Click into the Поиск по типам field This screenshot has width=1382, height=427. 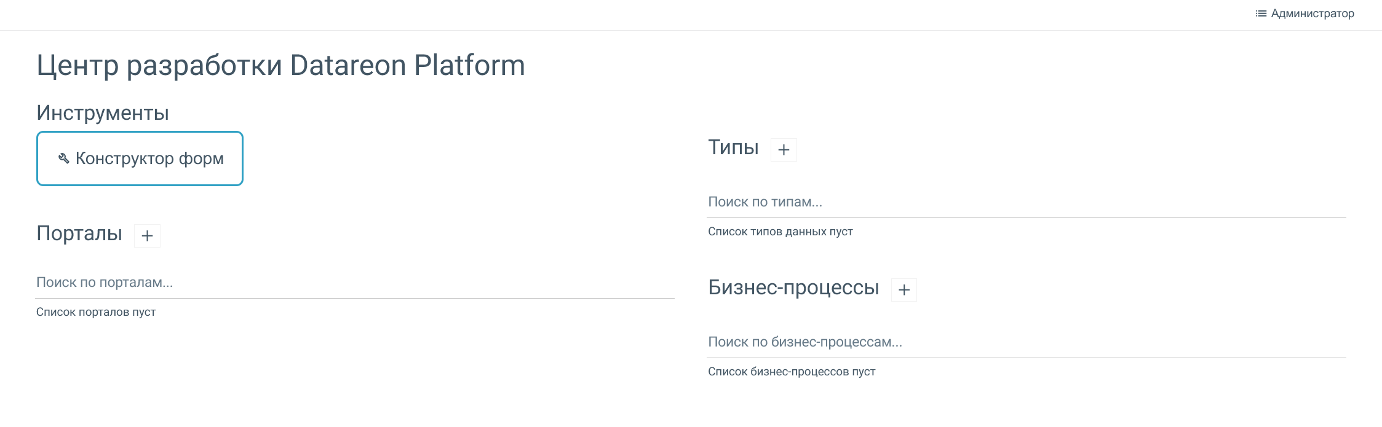tap(1026, 202)
